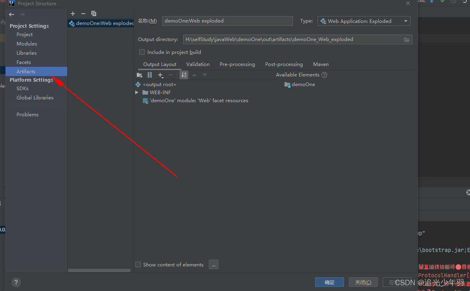
Task: Switch to the Maven tab
Action: [x=321, y=64]
